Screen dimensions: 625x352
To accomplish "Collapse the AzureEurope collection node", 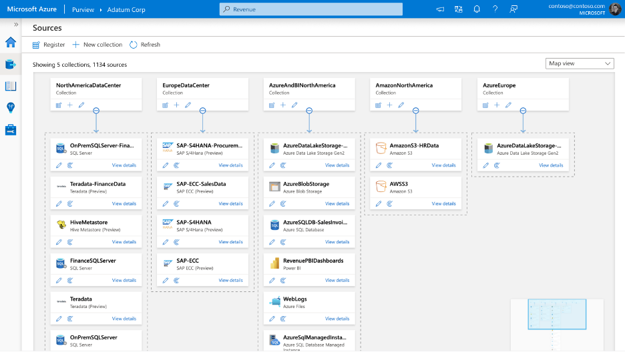I will tap(523, 111).
